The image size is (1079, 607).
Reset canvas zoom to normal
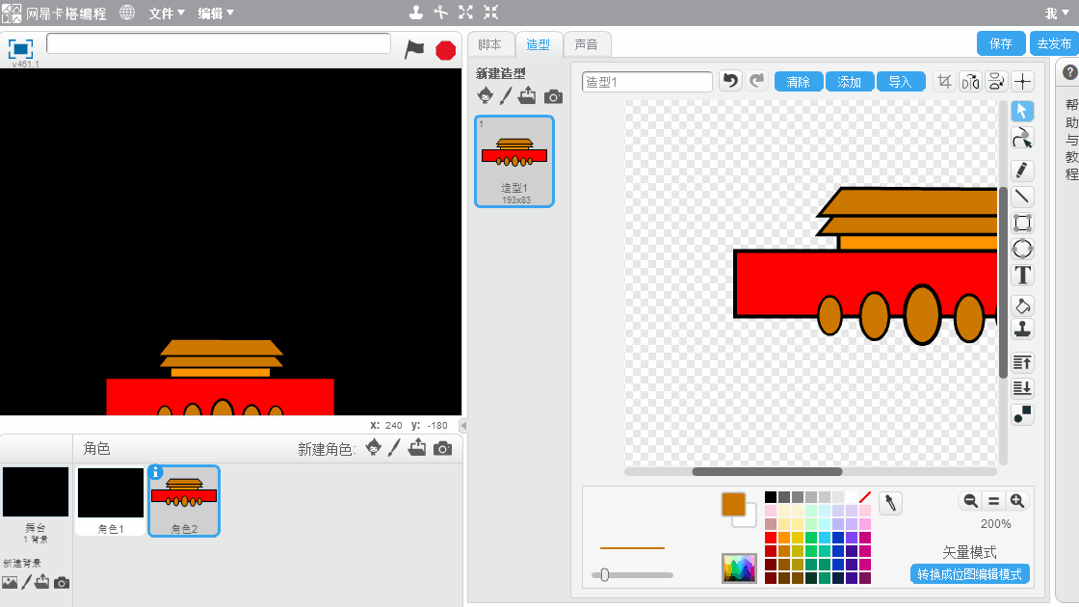[x=993, y=501]
